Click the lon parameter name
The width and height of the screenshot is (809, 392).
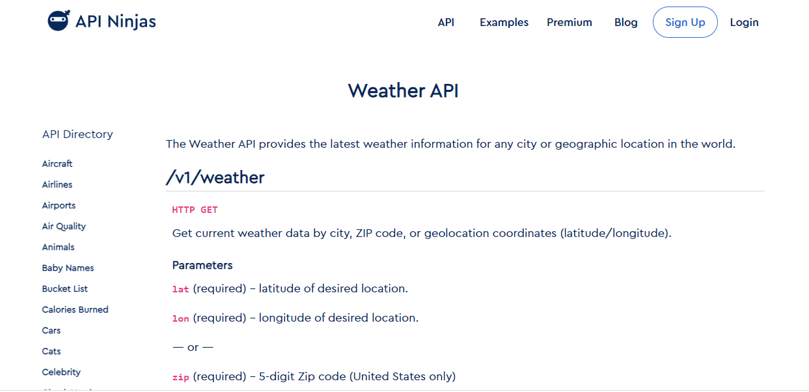180,318
